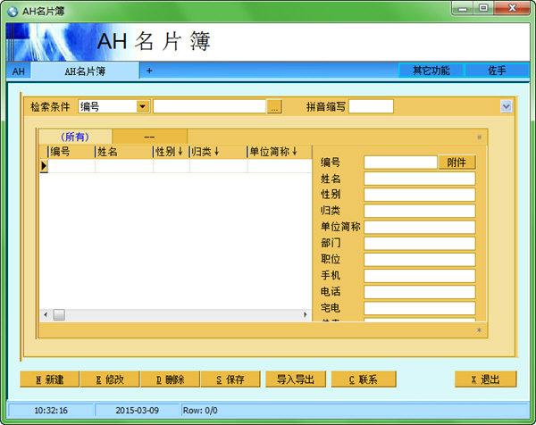Select the -- category tab
Screen dimensions: 536x425
click(149, 137)
